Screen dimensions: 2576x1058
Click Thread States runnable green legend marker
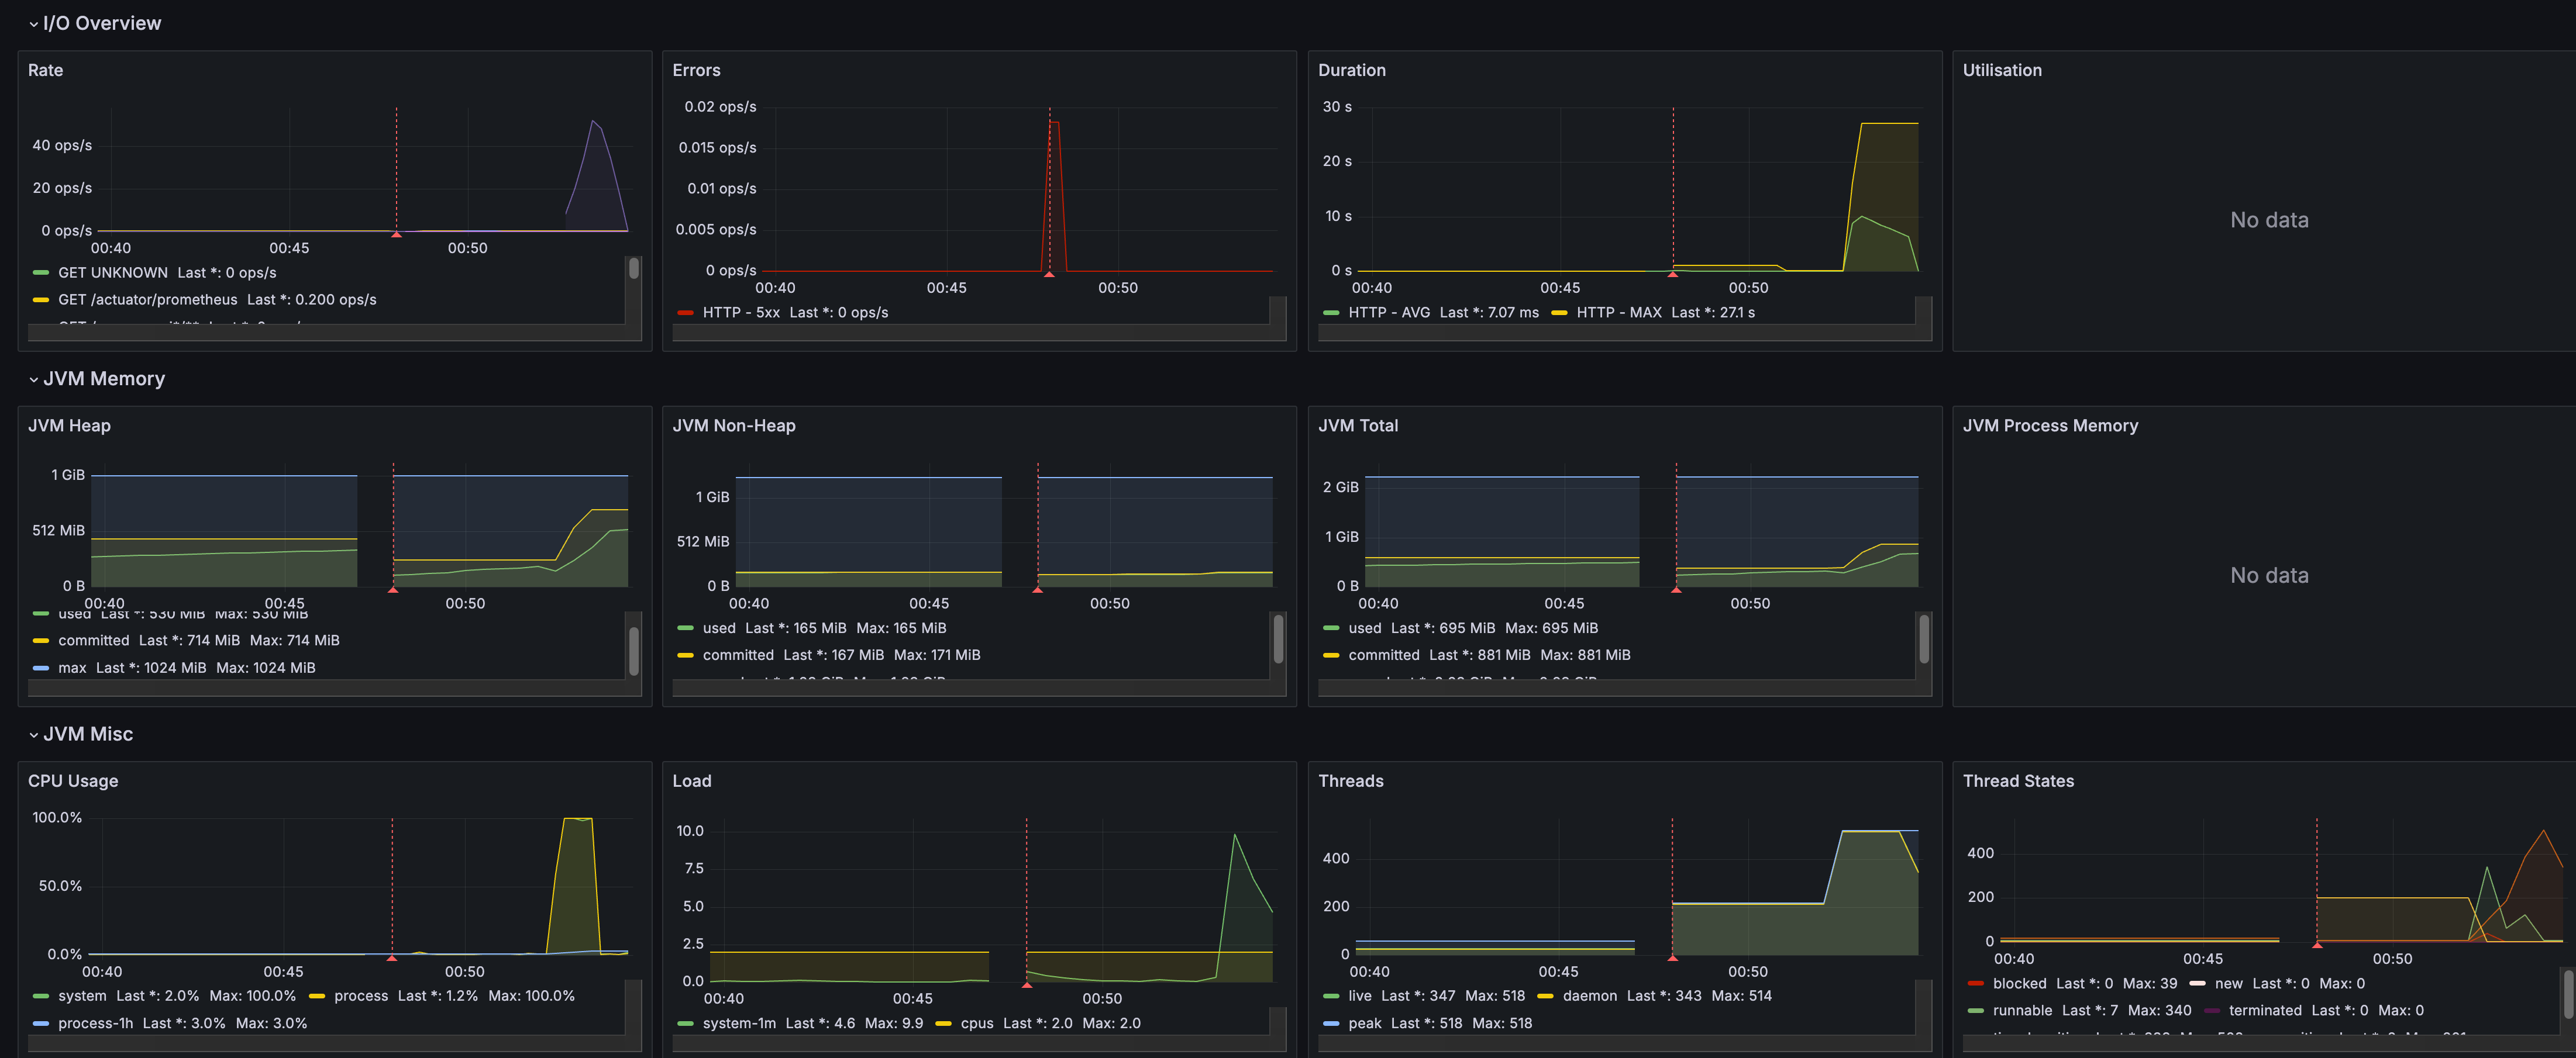[1975, 1011]
